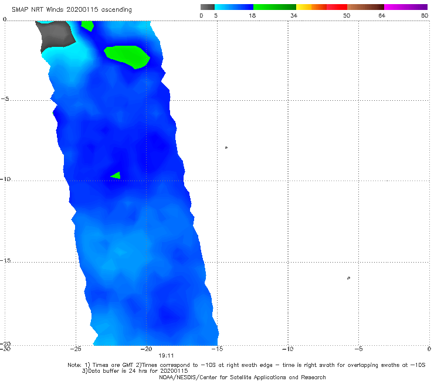Click the "-25" longitude axis label
The width and height of the screenshot is (434, 381).
pos(76,349)
